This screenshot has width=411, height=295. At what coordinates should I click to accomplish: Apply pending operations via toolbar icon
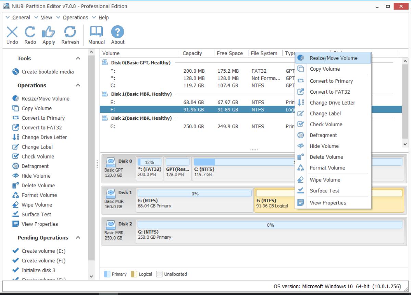click(48, 34)
